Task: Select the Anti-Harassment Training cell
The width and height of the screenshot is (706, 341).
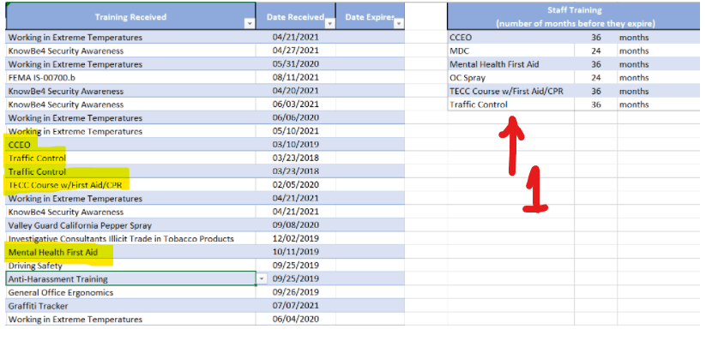Action: [x=130, y=279]
